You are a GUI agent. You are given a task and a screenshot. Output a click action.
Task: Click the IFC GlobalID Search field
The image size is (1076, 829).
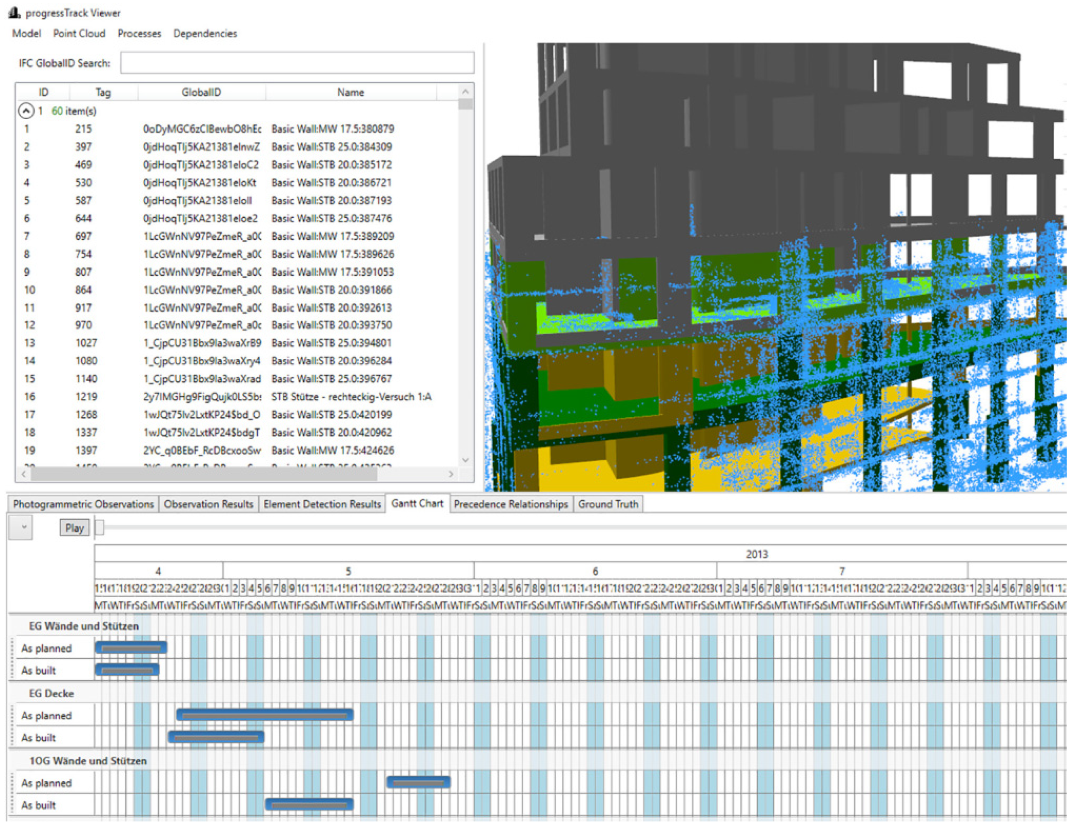click(297, 63)
